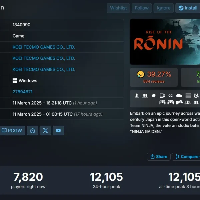Click the Remote Play devices icon
This screenshot has width=200, height=200.
pos(162,95)
